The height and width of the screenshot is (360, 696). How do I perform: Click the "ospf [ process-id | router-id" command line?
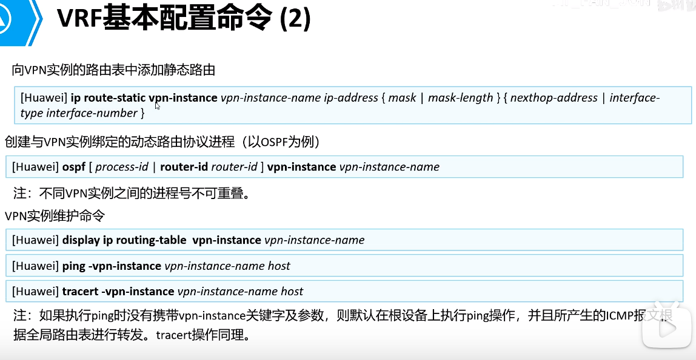[x=344, y=167]
